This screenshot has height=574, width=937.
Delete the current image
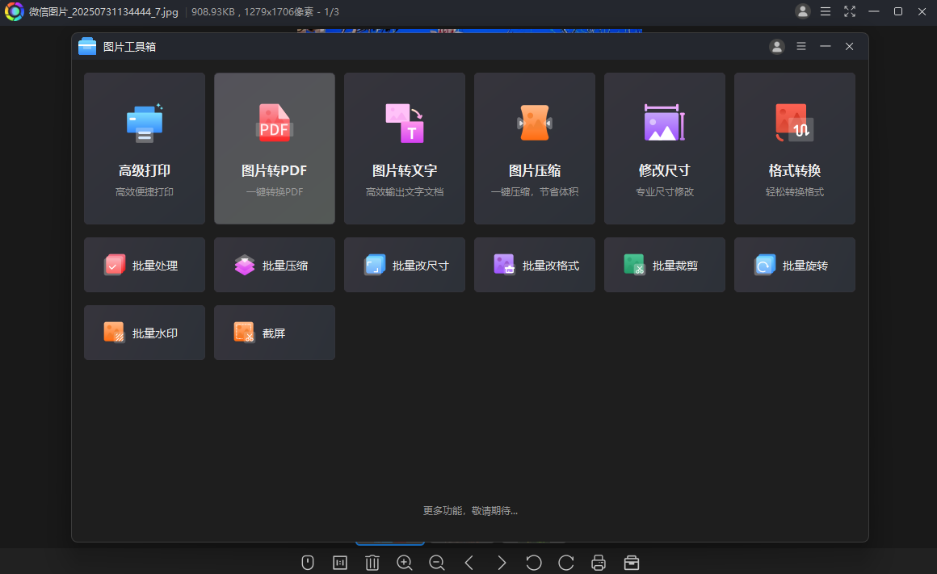coord(372,563)
